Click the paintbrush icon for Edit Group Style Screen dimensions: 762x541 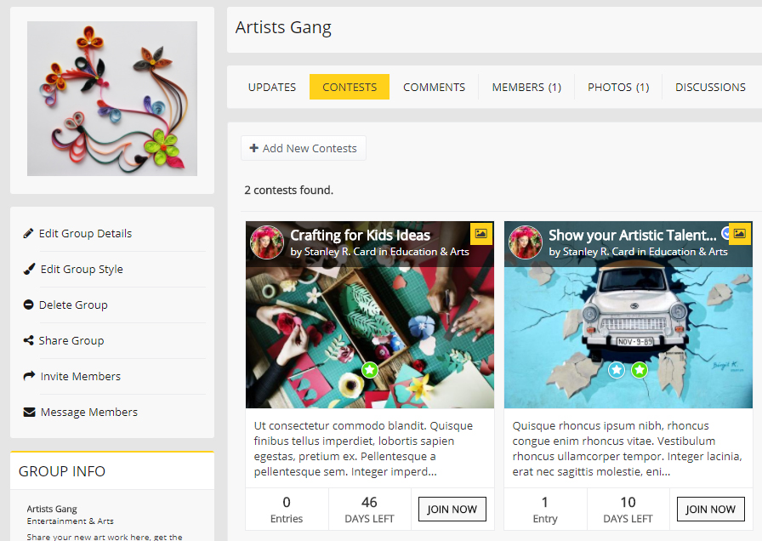pos(30,270)
